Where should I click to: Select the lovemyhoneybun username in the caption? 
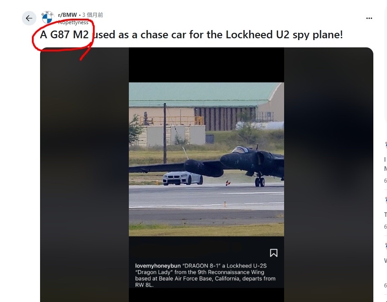[158, 266]
